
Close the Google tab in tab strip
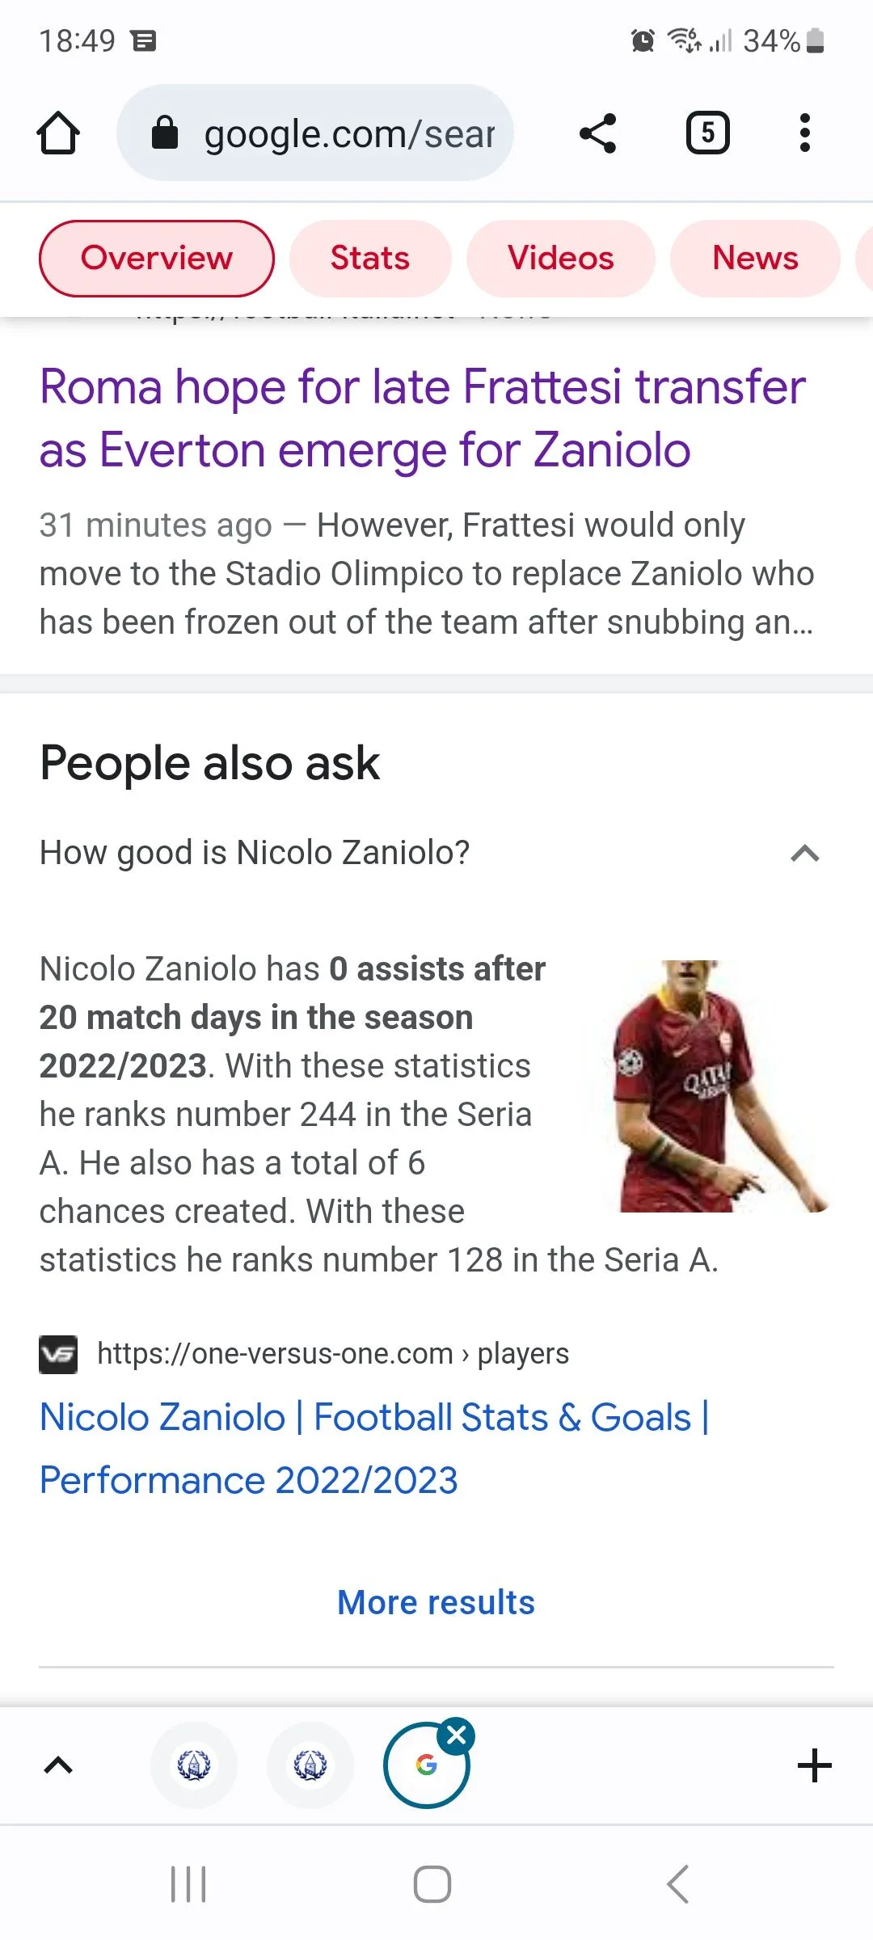[457, 1735]
